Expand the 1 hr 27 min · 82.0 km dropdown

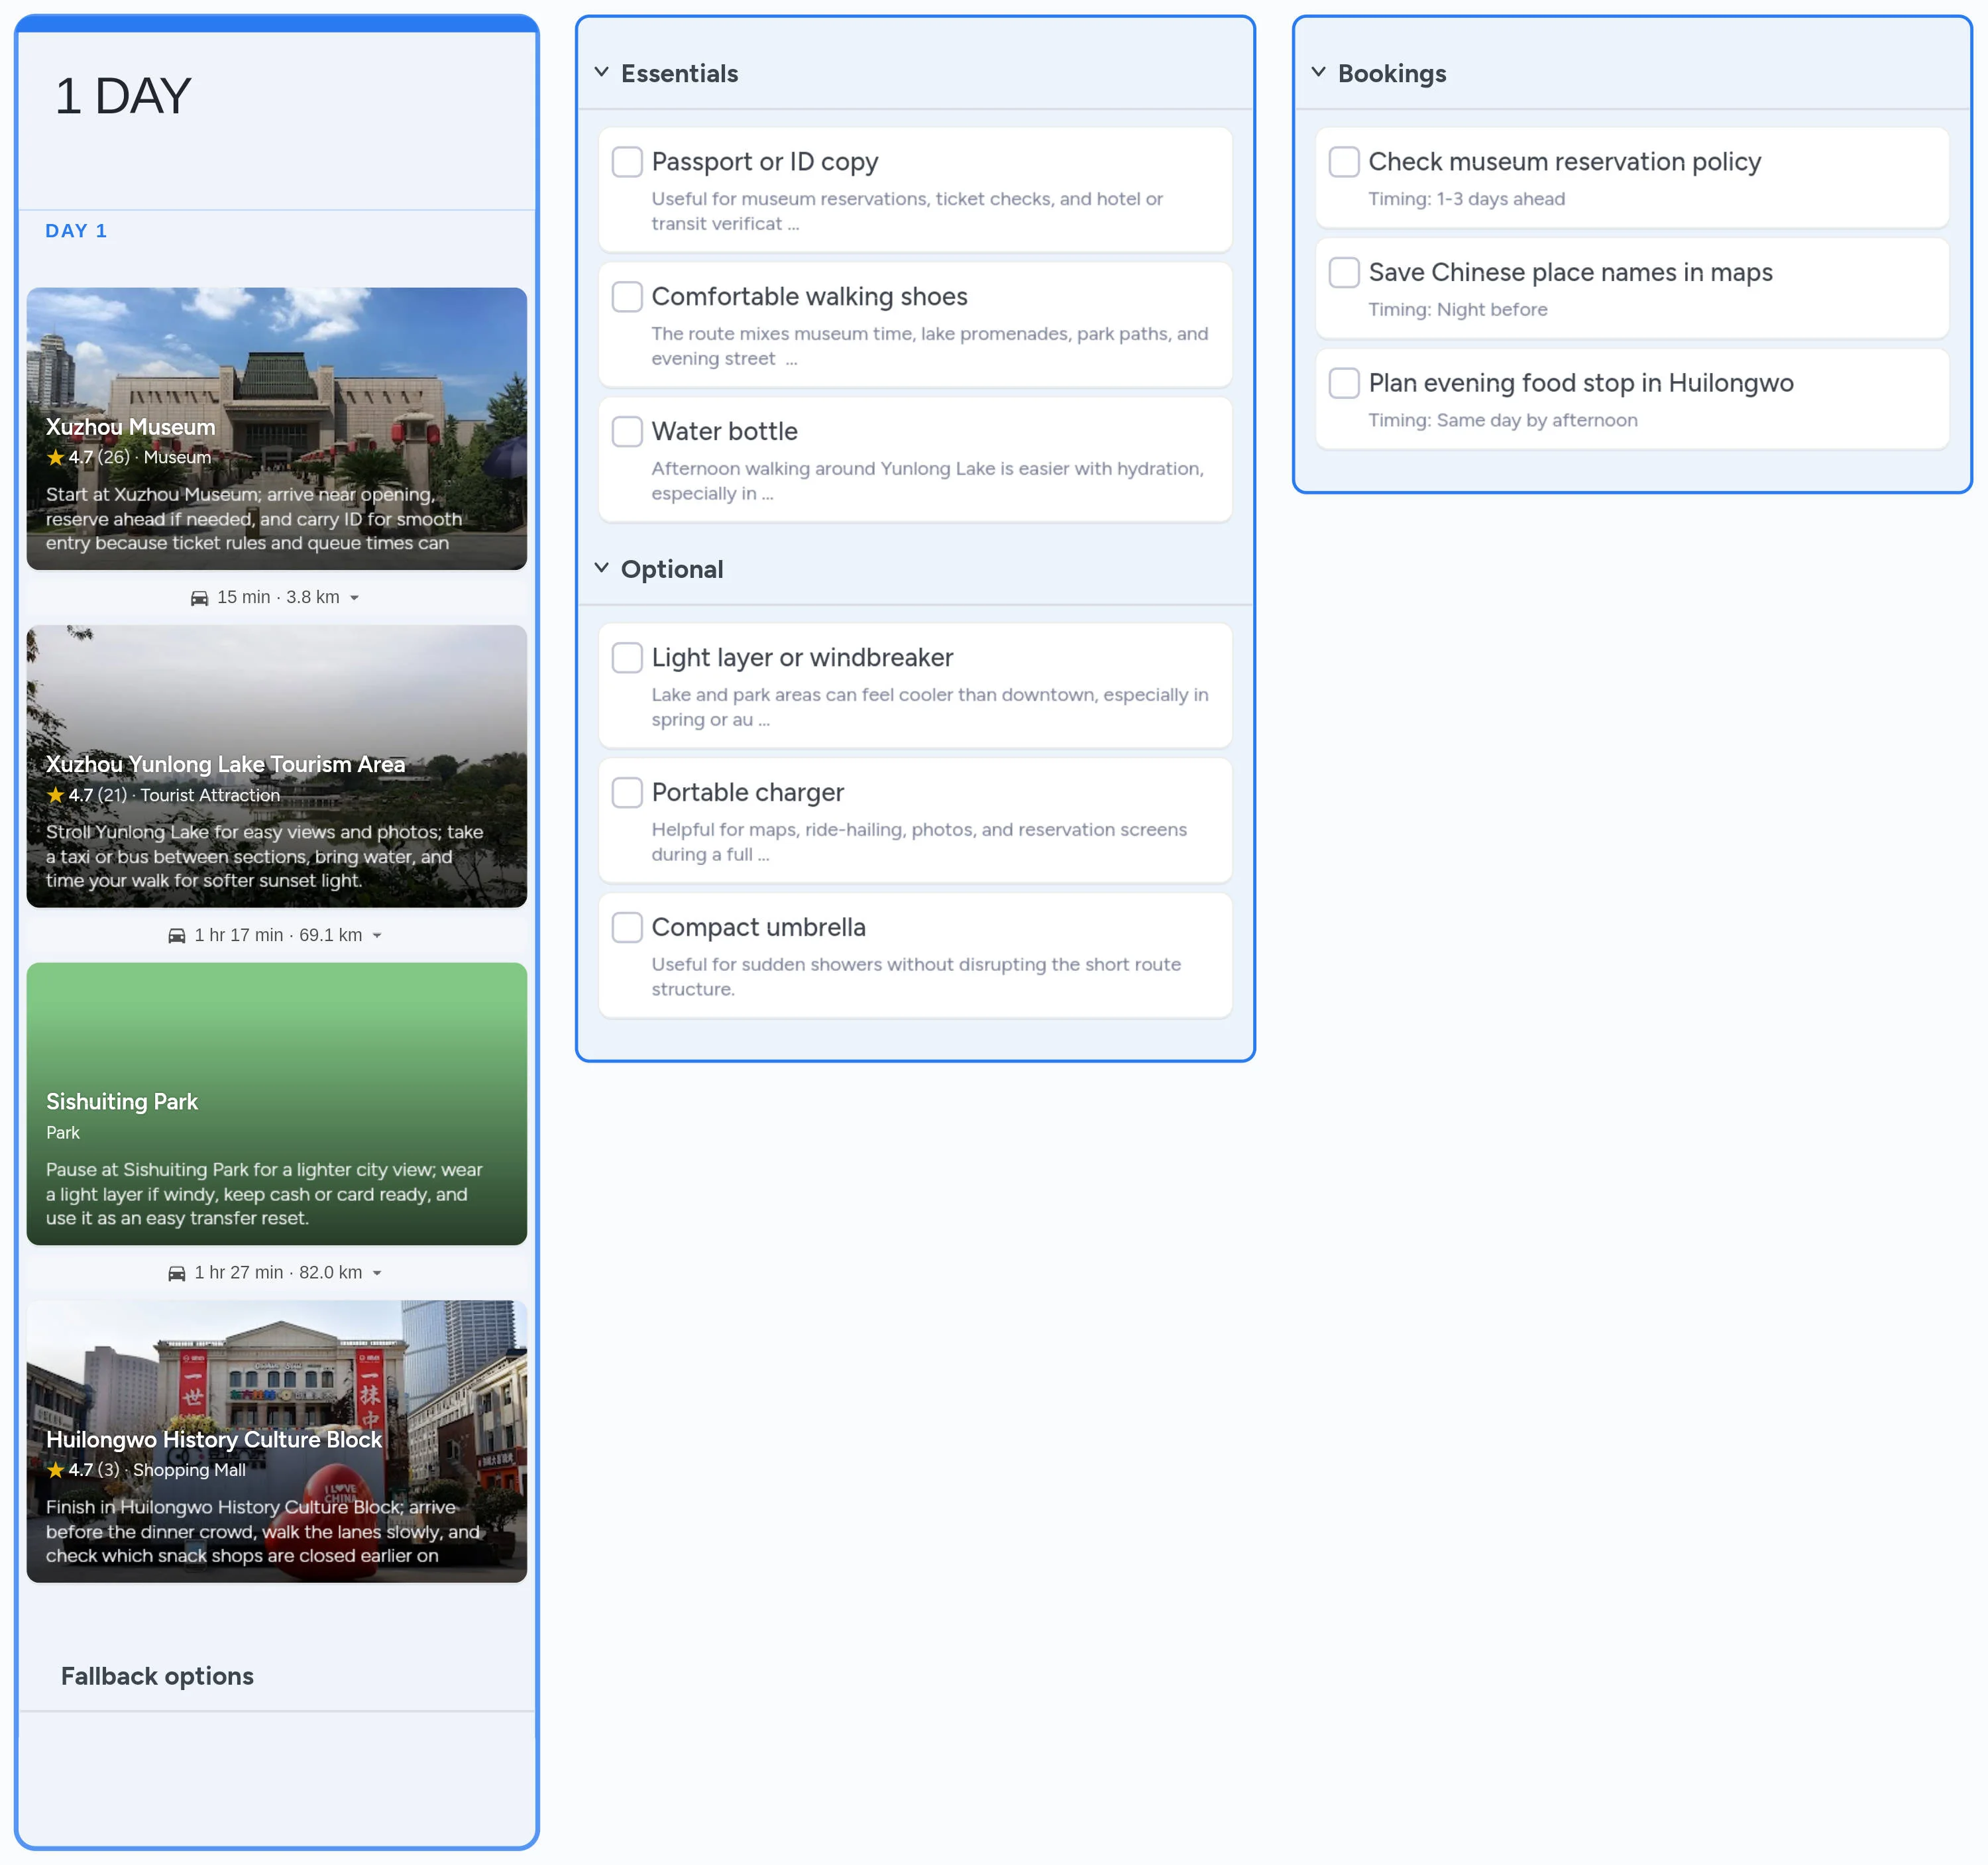point(377,1273)
